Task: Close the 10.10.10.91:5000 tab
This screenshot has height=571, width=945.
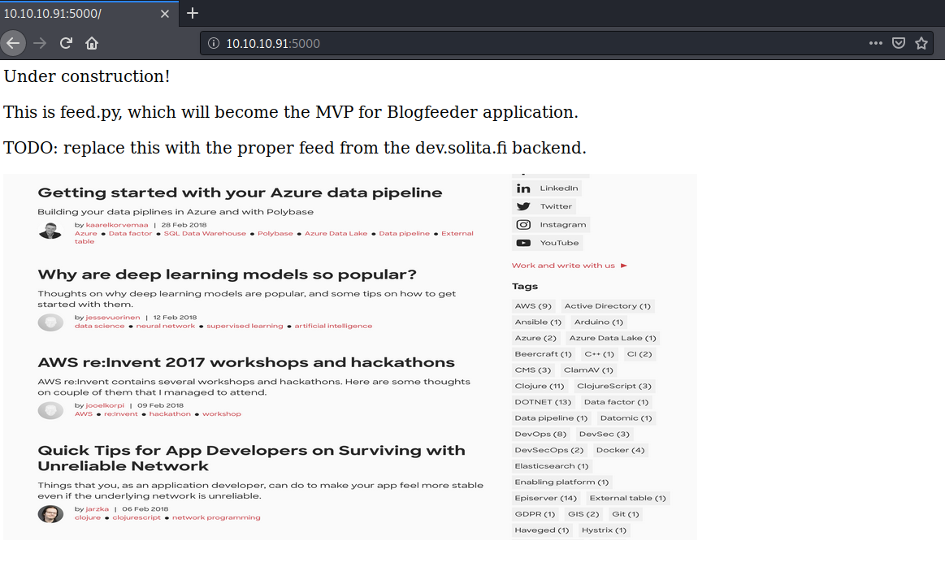Action: (x=165, y=14)
